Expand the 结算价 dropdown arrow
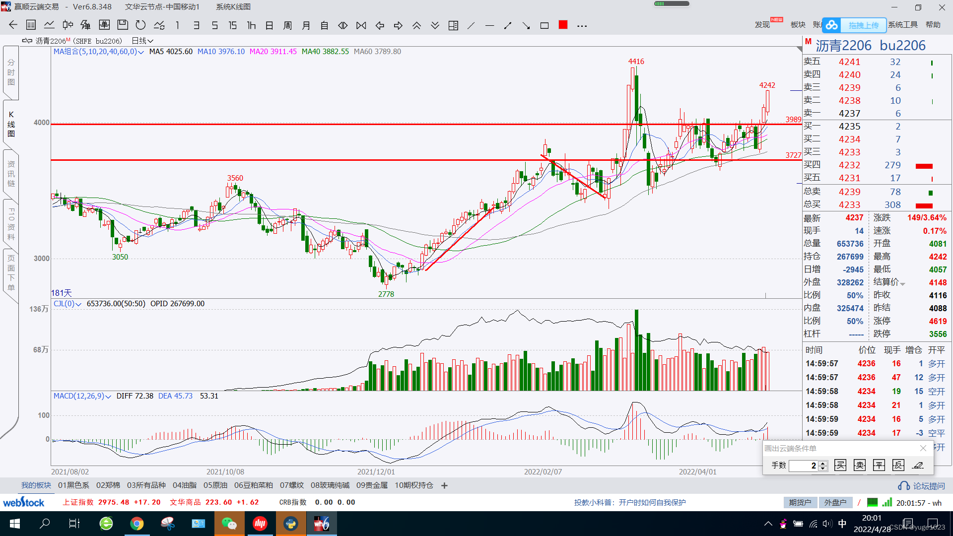This screenshot has width=953, height=536. pyautogui.click(x=903, y=284)
